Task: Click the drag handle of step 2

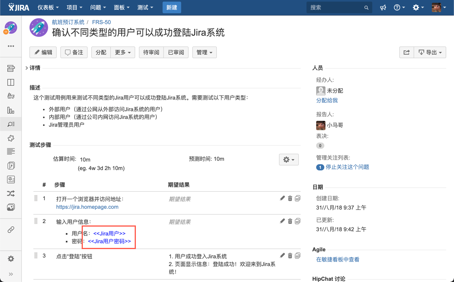Action: pos(36,221)
